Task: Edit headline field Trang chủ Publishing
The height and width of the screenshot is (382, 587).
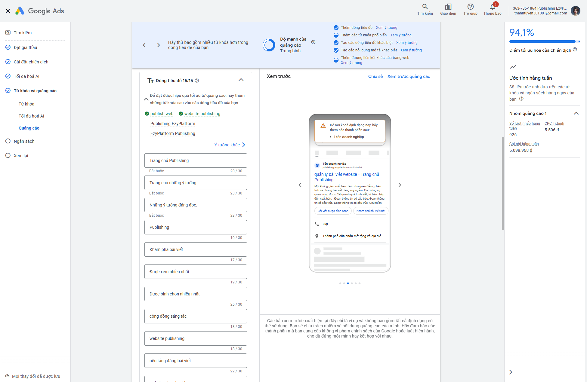Action: (x=196, y=160)
